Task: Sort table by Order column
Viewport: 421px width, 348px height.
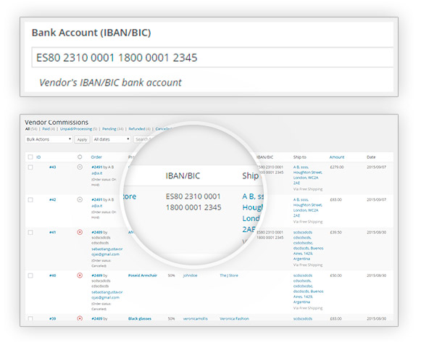Action: pos(96,157)
